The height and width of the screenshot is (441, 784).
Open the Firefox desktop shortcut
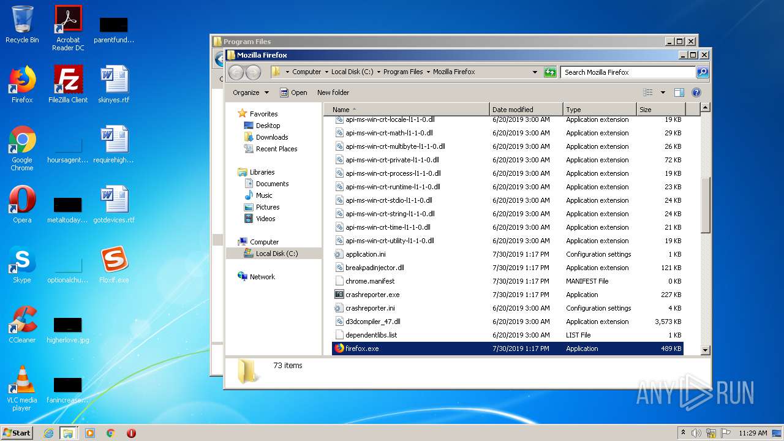[22, 85]
